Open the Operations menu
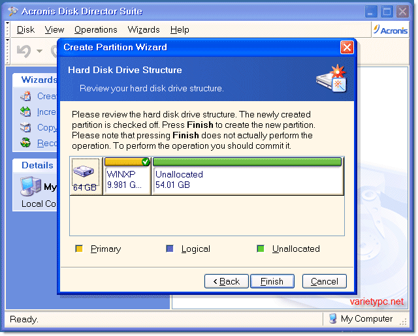 point(96,29)
